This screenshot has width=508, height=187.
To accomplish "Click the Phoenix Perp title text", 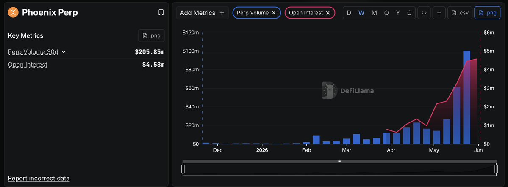I will click(50, 13).
